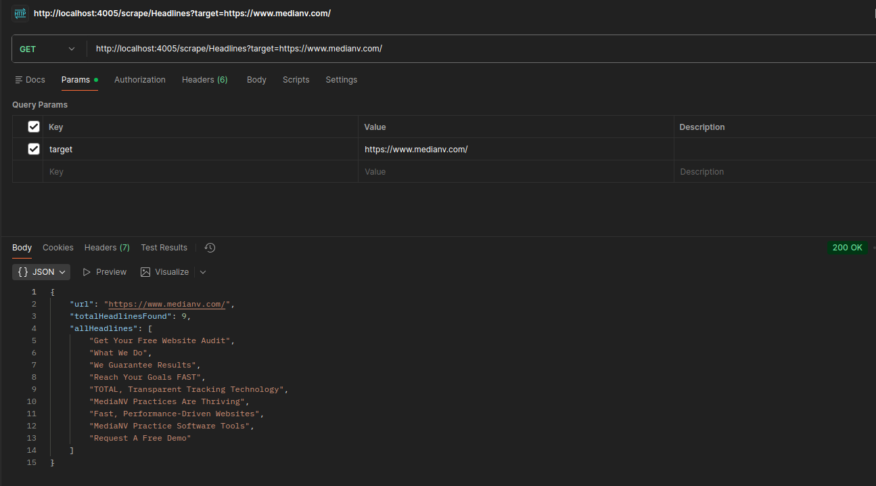The height and width of the screenshot is (486, 876).
Task: Click the JSON braces format icon
Action: click(23, 272)
